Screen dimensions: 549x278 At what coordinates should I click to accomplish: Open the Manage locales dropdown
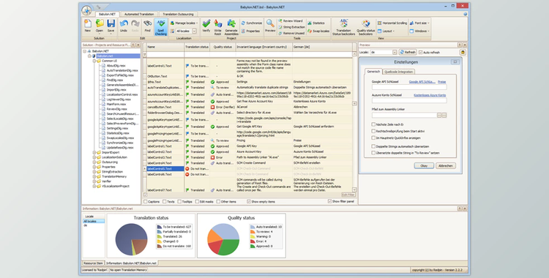click(184, 23)
